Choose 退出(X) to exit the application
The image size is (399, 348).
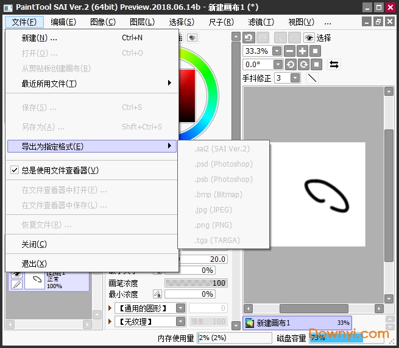click(34, 263)
